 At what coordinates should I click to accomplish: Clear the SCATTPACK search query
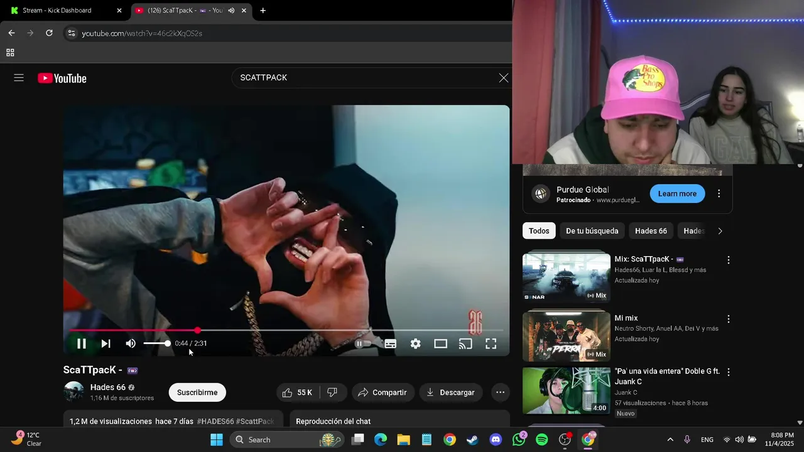point(503,78)
